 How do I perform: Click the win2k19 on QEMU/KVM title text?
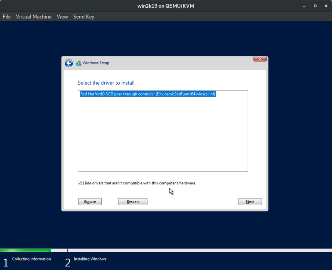[x=166, y=6]
